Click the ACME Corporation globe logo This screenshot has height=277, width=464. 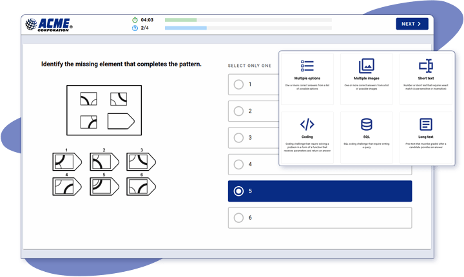point(32,24)
